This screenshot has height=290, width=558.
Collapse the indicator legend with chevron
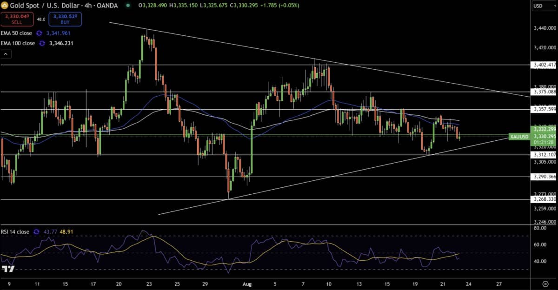[6, 54]
